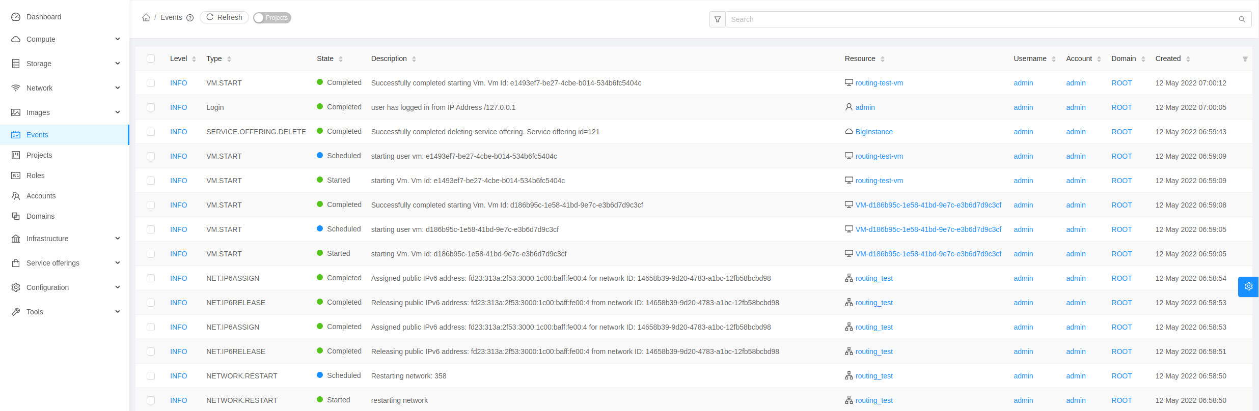This screenshot has height=411, width=1259.
Task: Check the 06:58:51 NET.IP6RELEASE event checkbox
Action: point(151,351)
